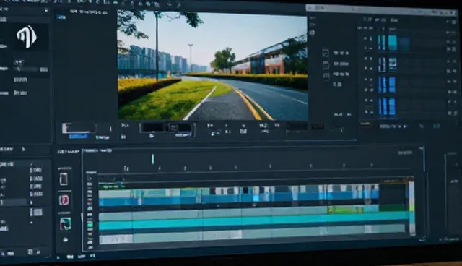462x266 pixels.
Task: Select the blue clip in the right panel's third row
Action: (x=392, y=85)
